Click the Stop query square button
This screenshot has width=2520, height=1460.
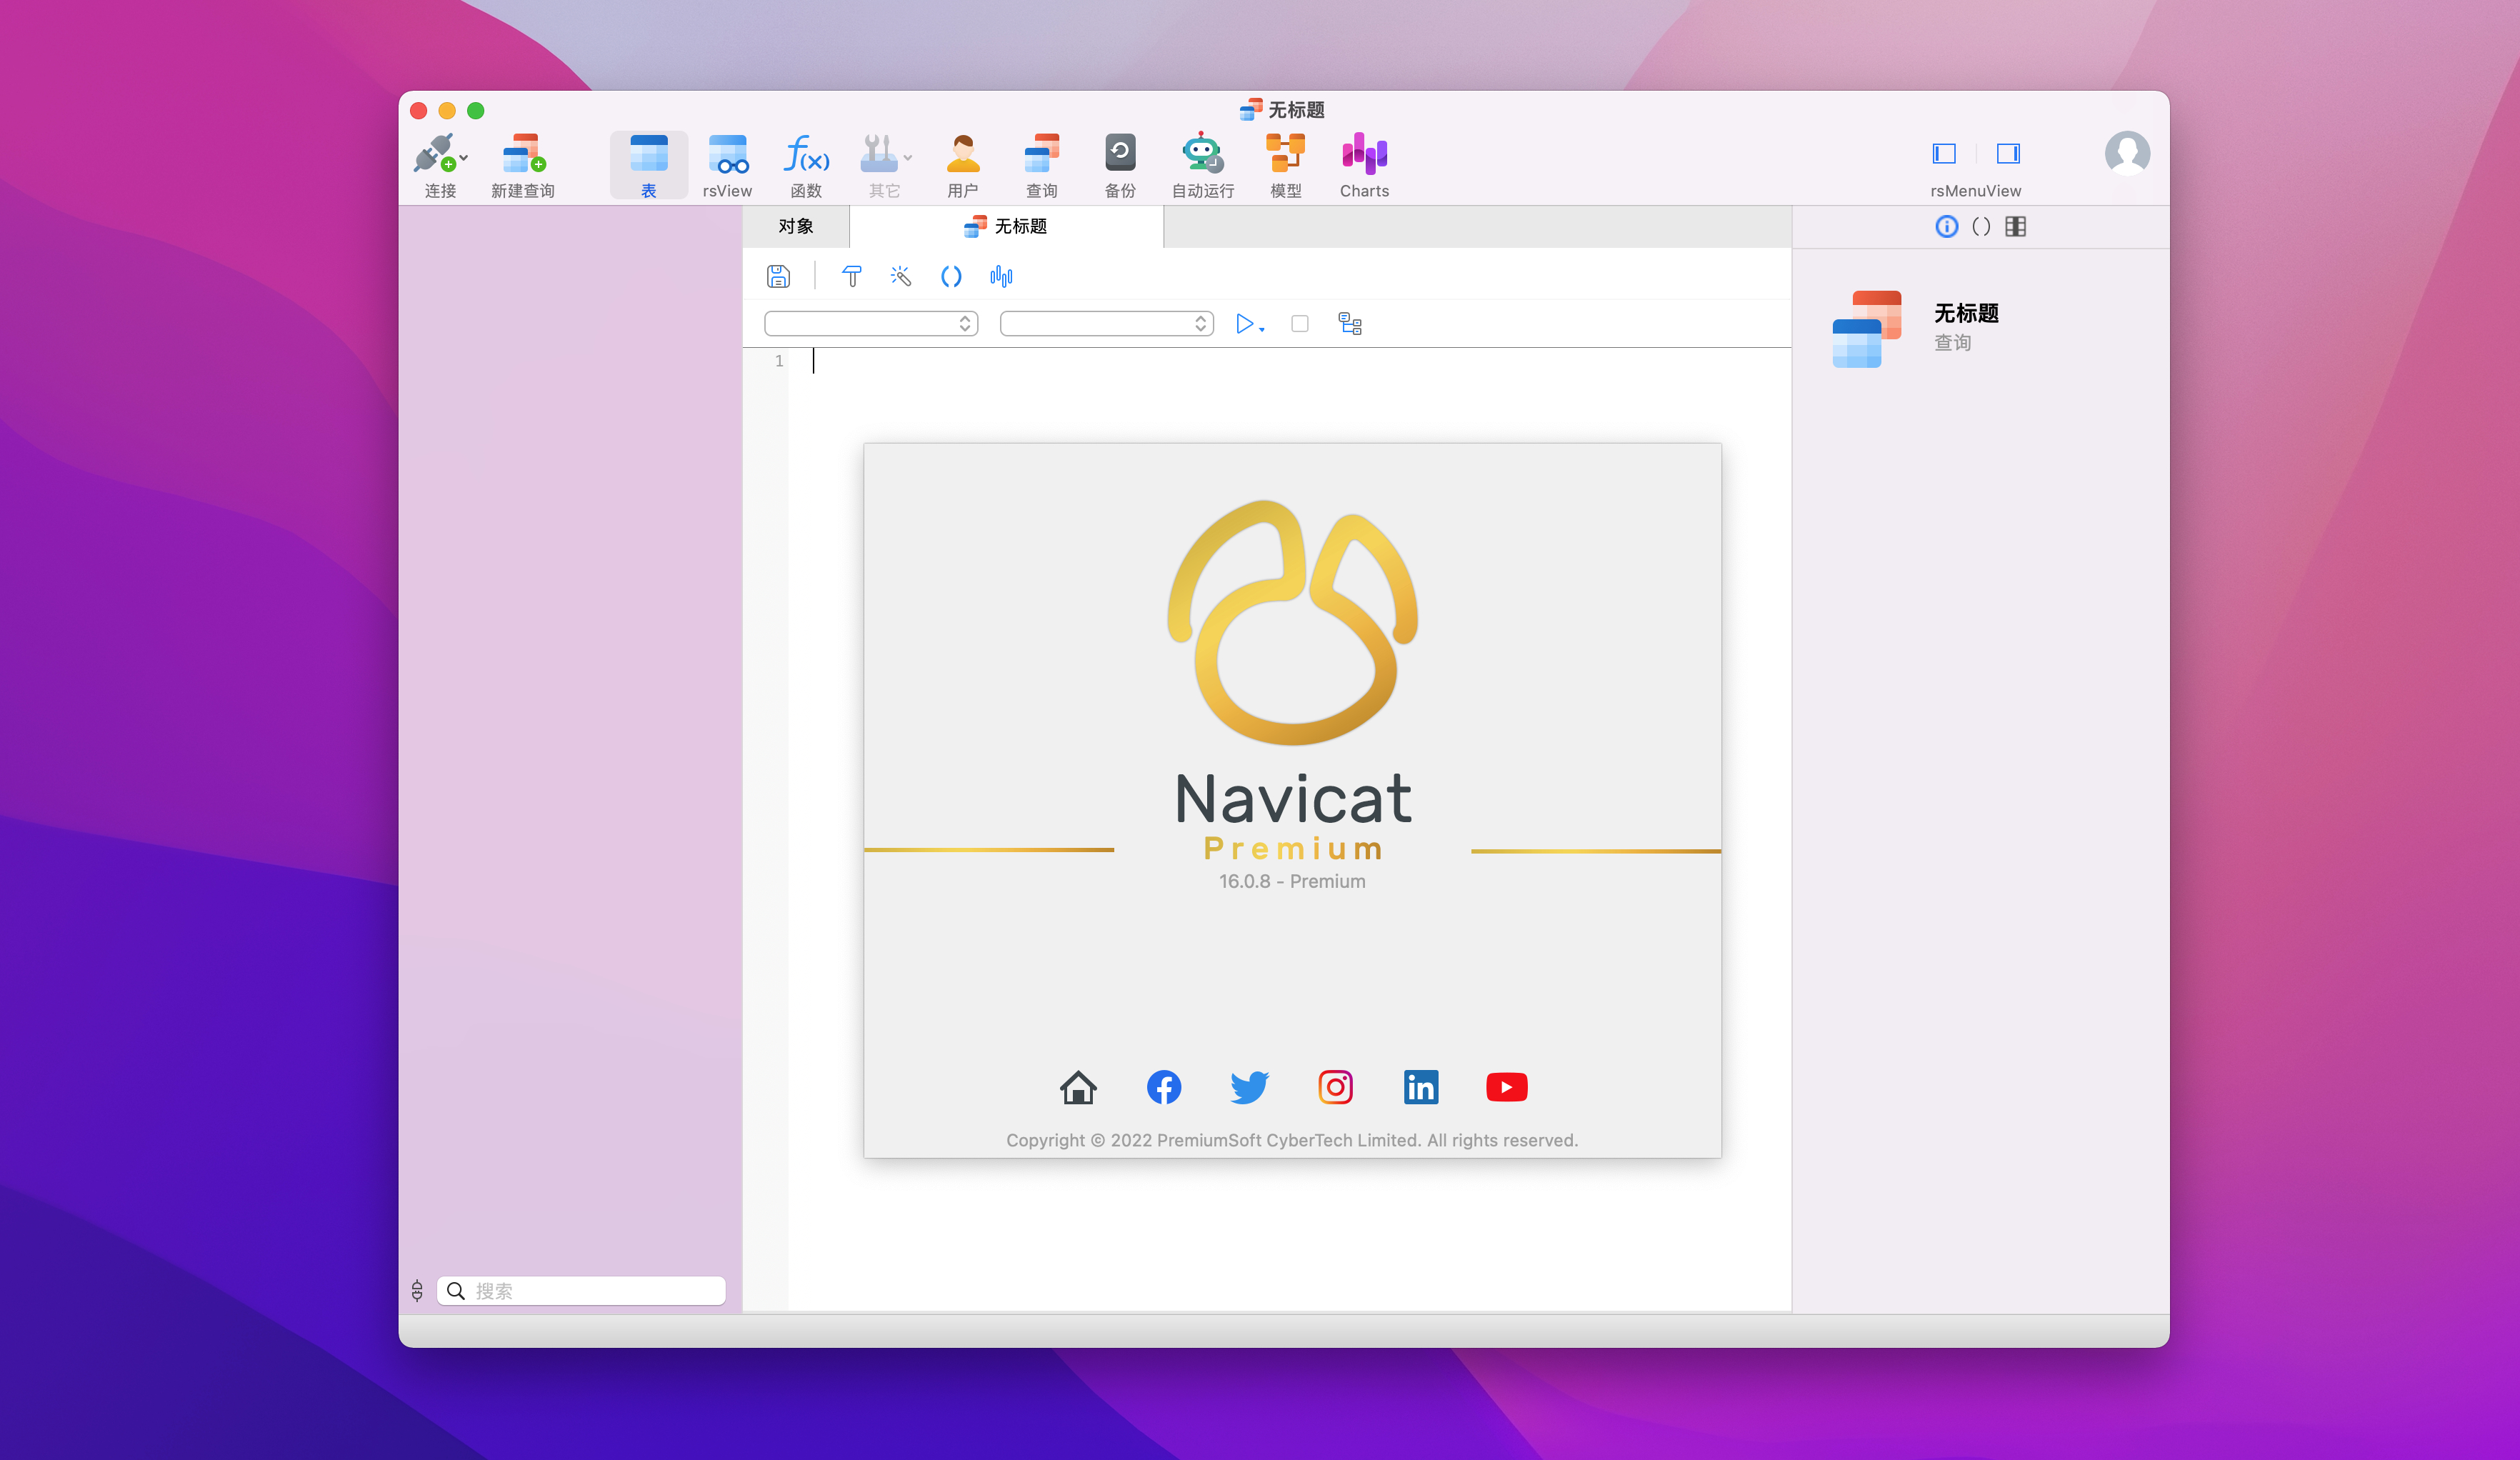pyautogui.click(x=1299, y=323)
